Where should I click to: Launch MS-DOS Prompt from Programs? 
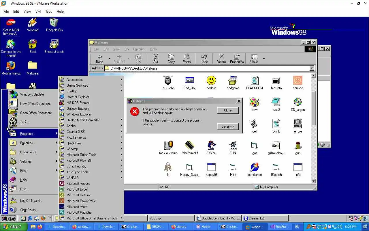91,103
